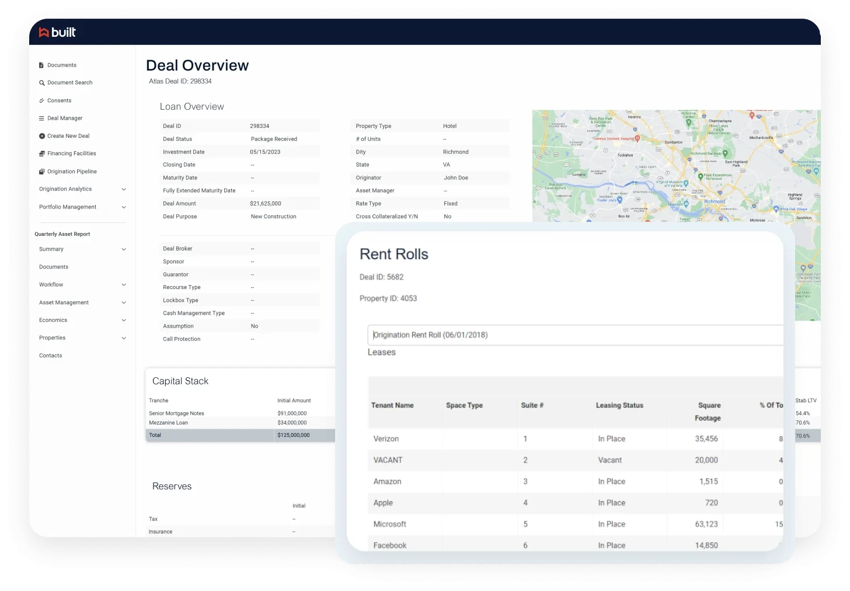Click the Tenant Name column header

point(392,405)
